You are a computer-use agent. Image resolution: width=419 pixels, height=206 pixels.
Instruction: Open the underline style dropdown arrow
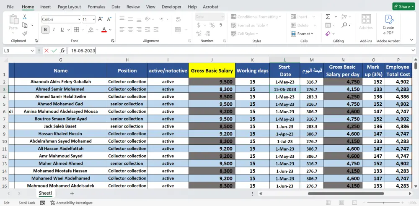coord(68,30)
